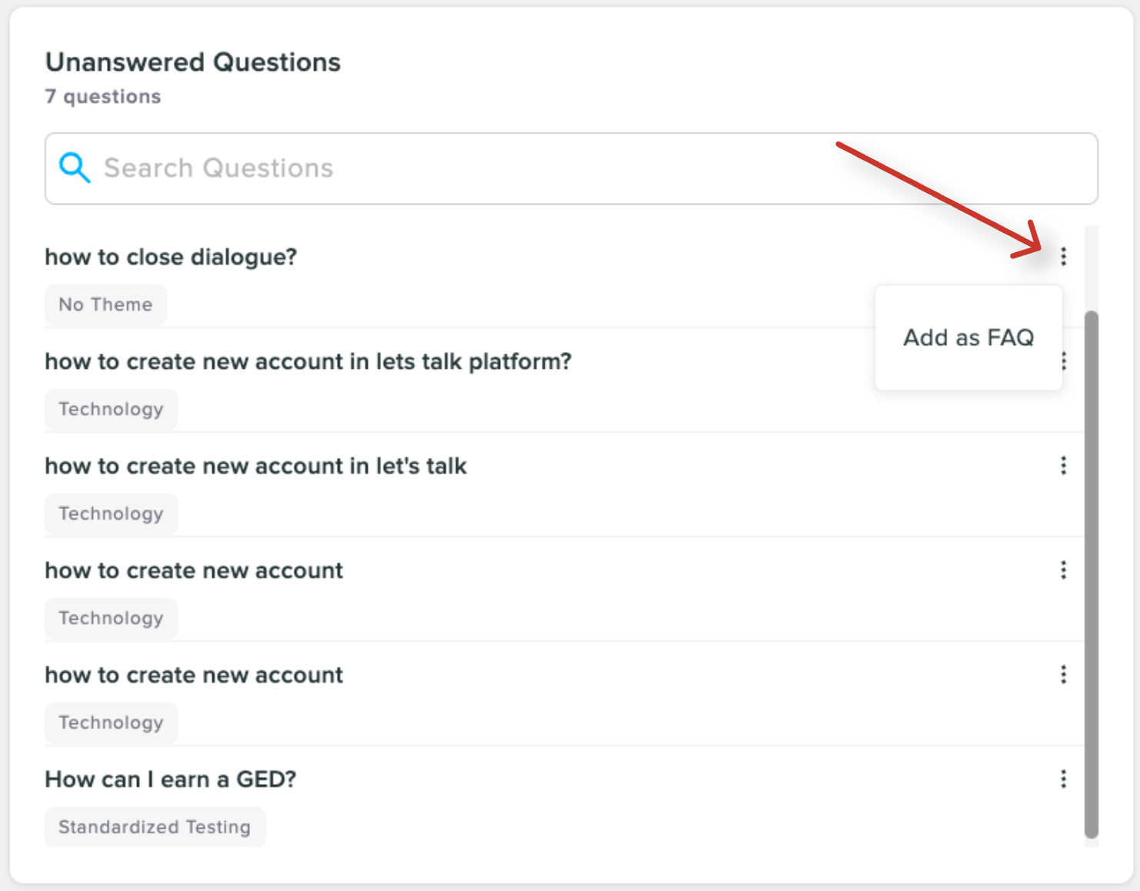1140x891 pixels.
Task: Open kebab menu for 'how to close dialogue?'
Action: (x=1063, y=256)
